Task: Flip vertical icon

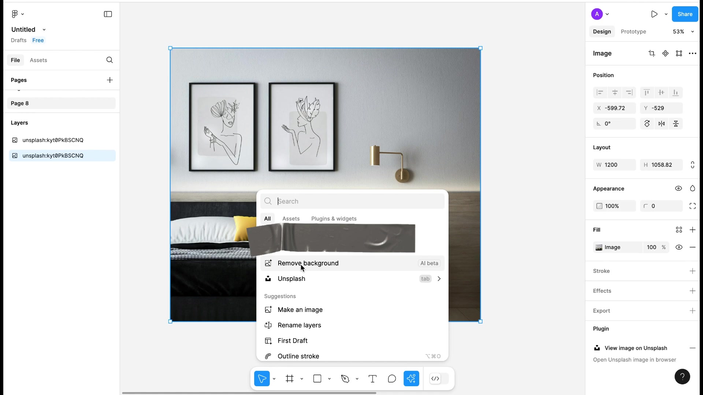Action: pos(676,124)
